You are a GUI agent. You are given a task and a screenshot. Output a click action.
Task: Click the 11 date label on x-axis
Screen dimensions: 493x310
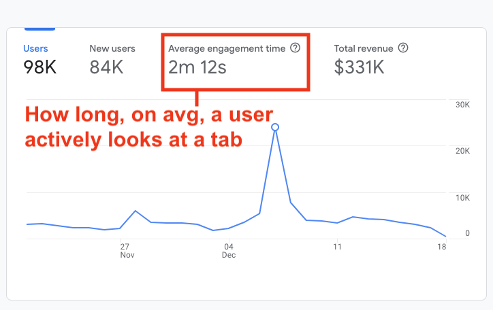(336, 247)
